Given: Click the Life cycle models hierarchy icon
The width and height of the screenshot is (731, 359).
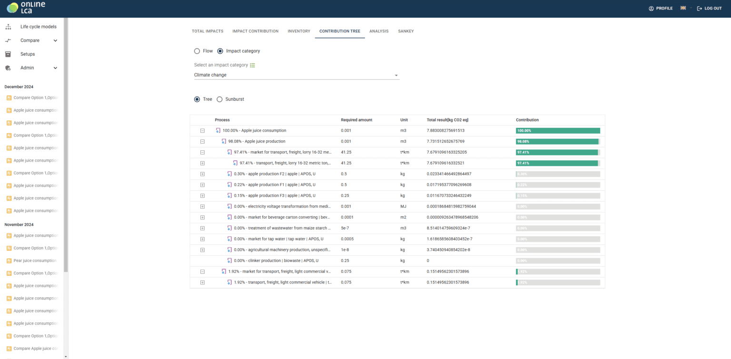Looking at the screenshot, I should click(8, 27).
